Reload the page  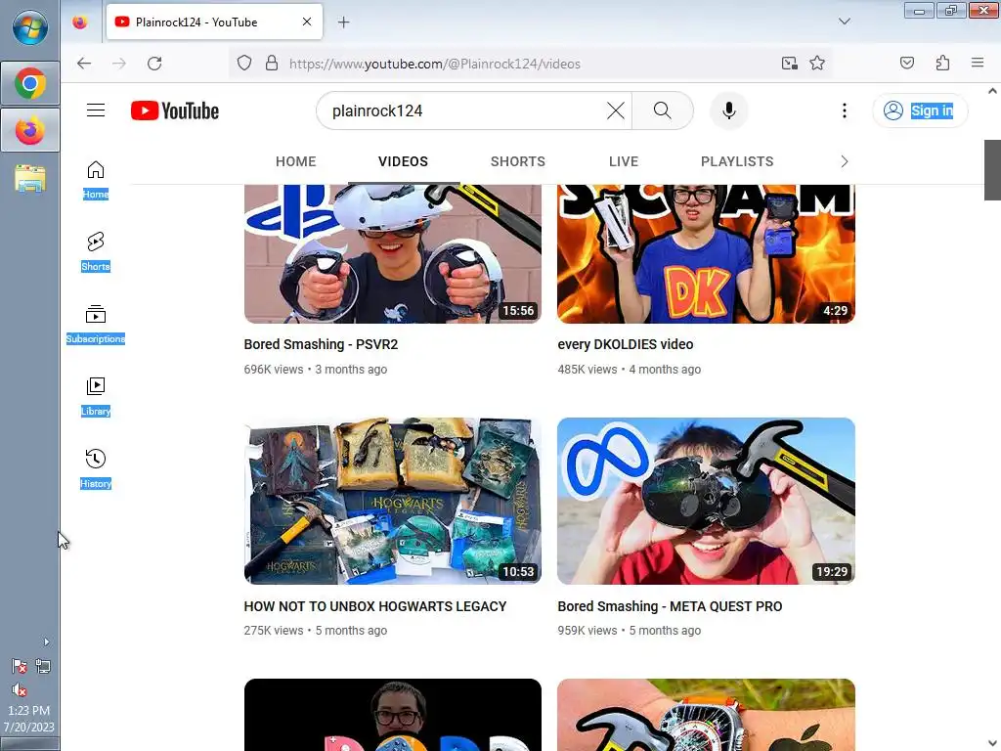(154, 64)
